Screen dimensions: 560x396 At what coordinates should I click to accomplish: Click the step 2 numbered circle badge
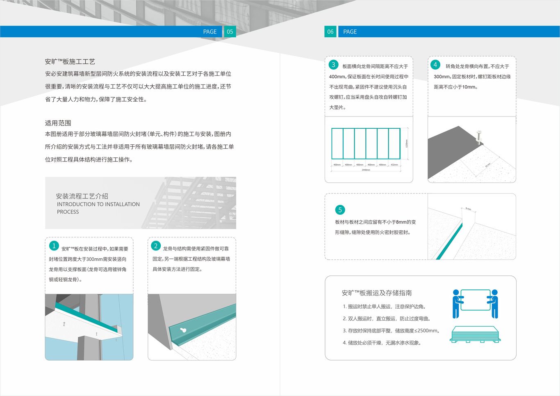pos(156,246)
